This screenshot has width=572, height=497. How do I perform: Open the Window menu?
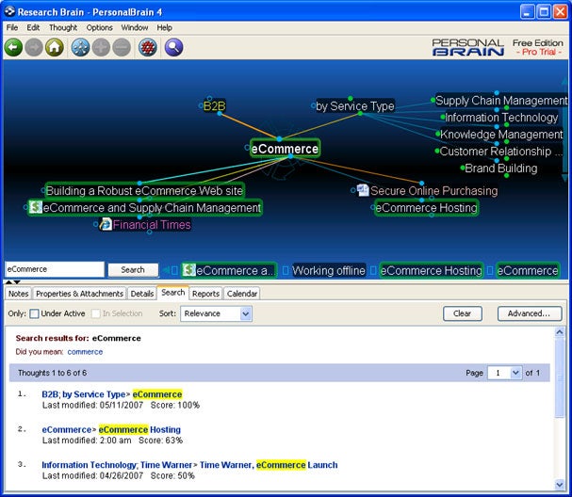point(135,27)
